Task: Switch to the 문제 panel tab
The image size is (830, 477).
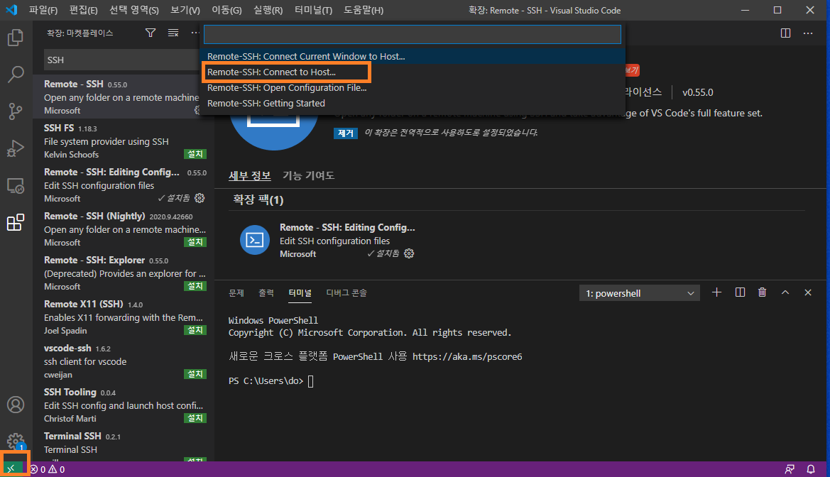Action: click(x=236, y=292)
